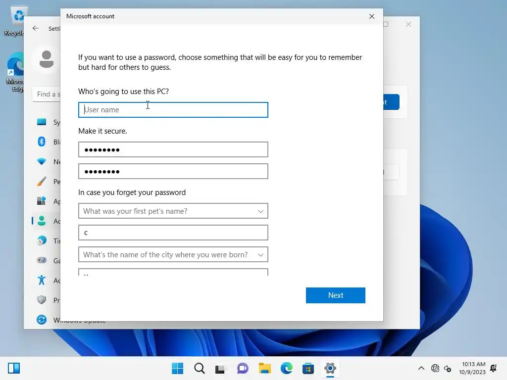Select the Network wifi icon in Settings sidebar
Screen dimensions: 507x380
pos(42,162)
